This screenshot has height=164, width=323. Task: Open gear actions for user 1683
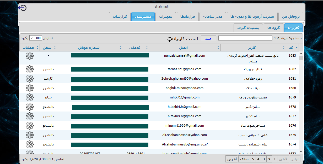tap(30, 56)
